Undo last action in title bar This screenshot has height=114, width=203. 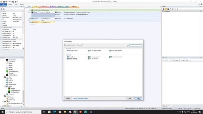6,2
